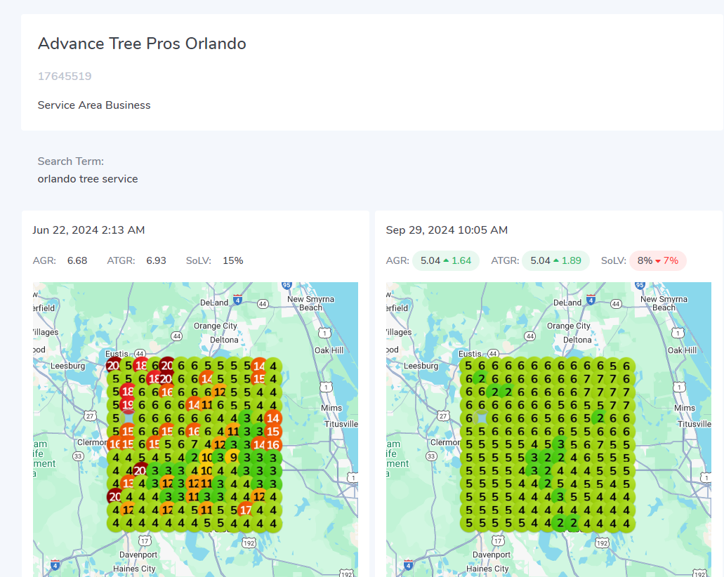Click the Service Area Business label
The image size is (724, 577).
click(x=93, y=105)
